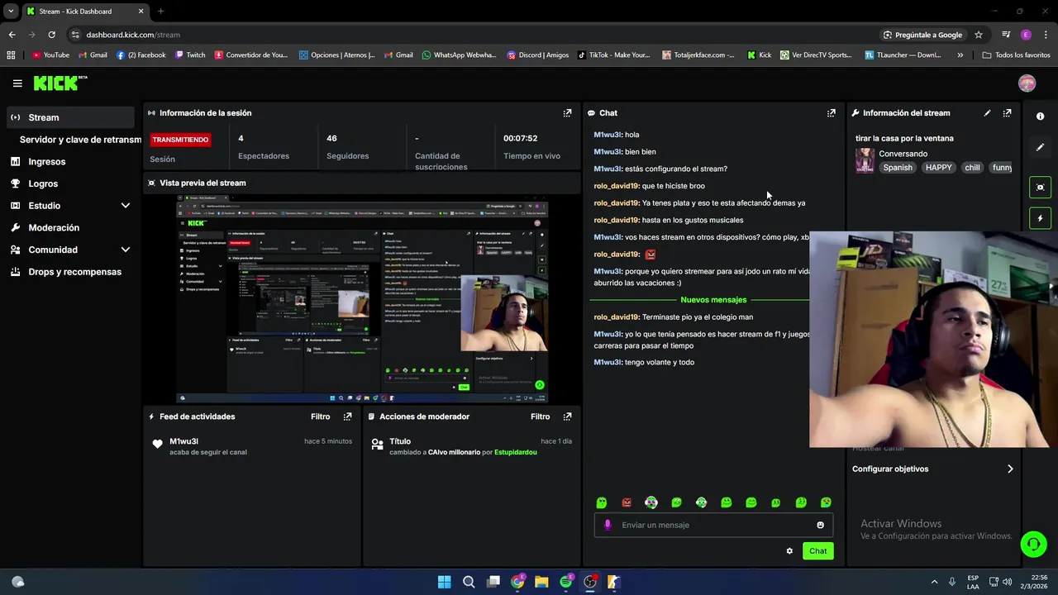The image size is (1058, 595).
Task: Go back in the browser
Action: pos(12,35)
